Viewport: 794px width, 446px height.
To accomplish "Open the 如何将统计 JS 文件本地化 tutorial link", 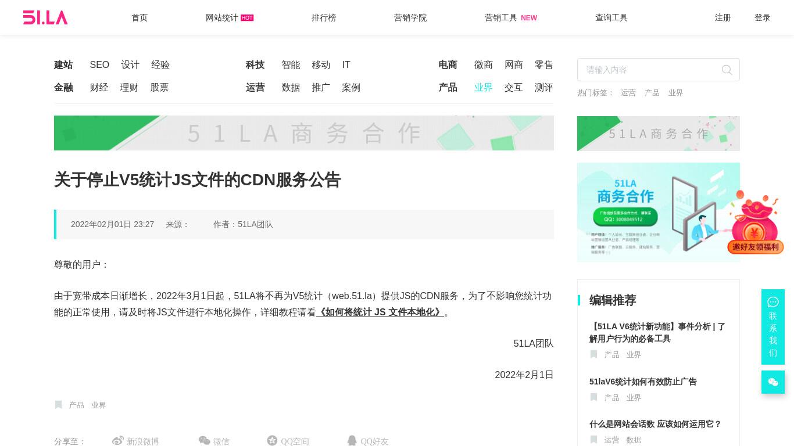I will (380, 312).
